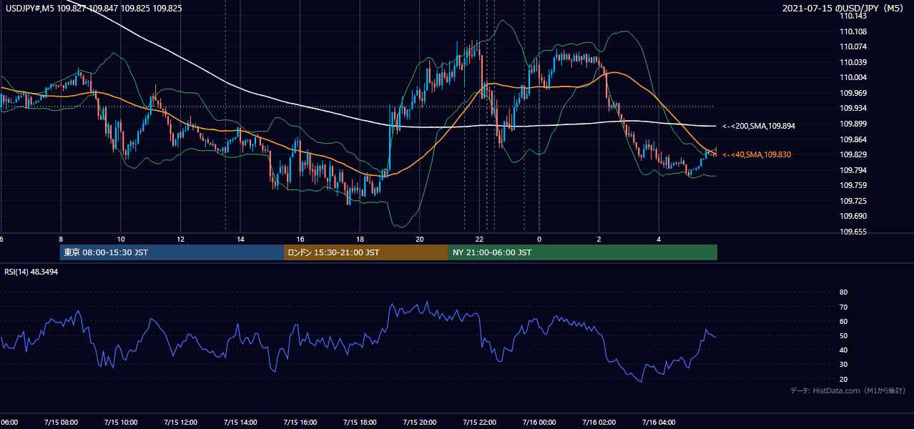This screenshot has width=914, height=429.
Task: Click the ロンドン 15:30-21:00 JST session bar
Action: (366, 252)
